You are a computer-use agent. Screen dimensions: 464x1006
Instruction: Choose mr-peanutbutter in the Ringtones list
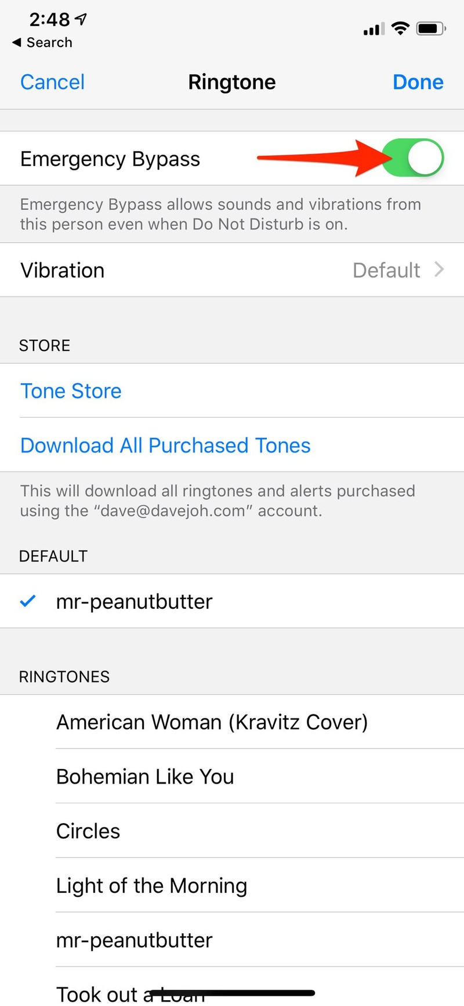[134, 940]
